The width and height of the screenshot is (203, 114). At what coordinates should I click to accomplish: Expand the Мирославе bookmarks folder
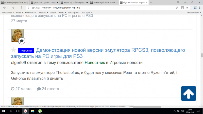point(8,12)
